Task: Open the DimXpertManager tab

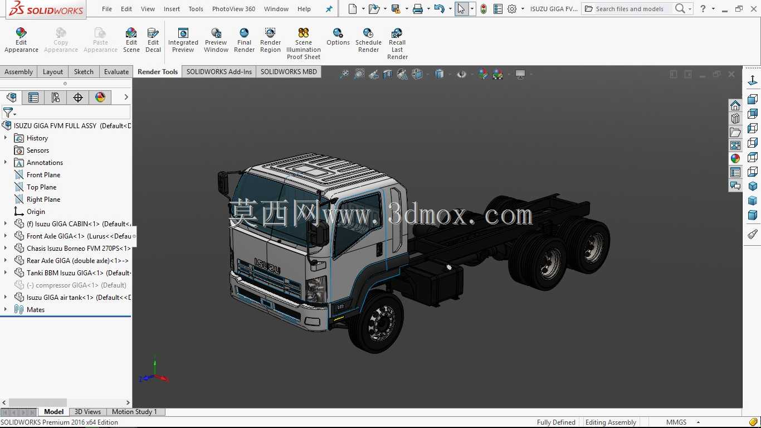Action: tap(78, 98)
